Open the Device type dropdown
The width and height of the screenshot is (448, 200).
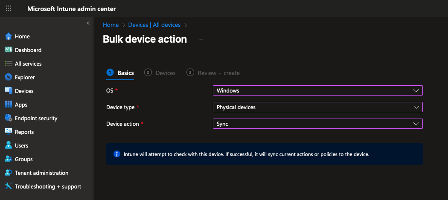click(x=317, y=107)
